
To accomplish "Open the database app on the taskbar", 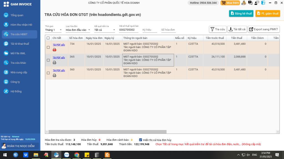I will [97, 155].
